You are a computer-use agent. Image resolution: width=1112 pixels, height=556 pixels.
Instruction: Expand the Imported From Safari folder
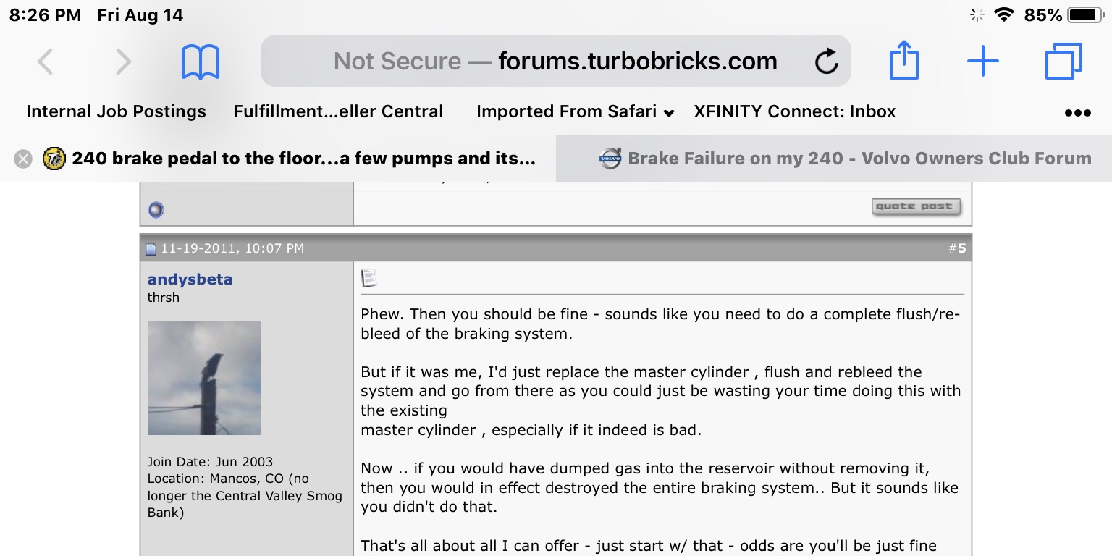coord(576,111)
